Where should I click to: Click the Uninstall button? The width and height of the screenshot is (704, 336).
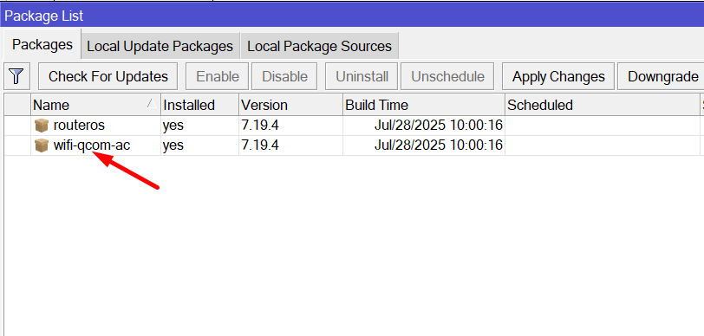(x=362, y=76)
